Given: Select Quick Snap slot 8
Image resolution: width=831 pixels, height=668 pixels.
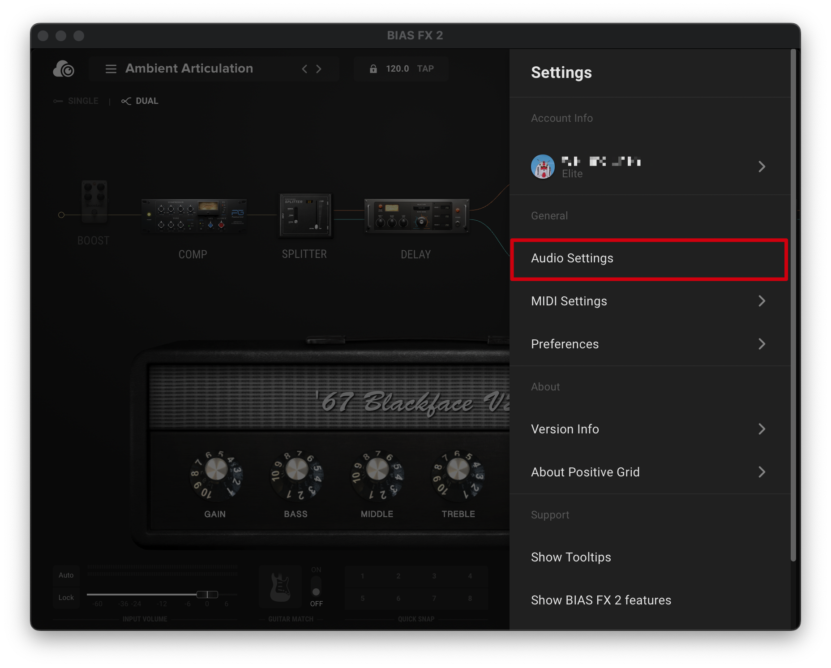Looking at the screenshot, I should tap(470, 599).
